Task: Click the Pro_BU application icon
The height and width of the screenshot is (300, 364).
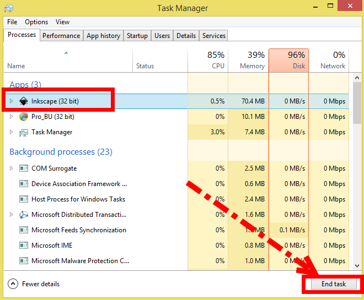Action: pyautogui.click(x=24, y=117)
